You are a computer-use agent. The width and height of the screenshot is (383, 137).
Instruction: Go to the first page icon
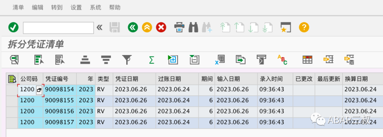pyautogui.click(x=225, y=27)
